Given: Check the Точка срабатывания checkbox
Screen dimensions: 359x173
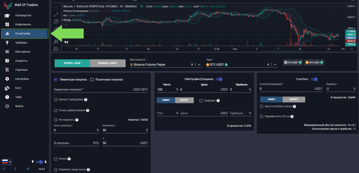Looking at the screenshot, I should pyautogui.click(x=56, y=111).
